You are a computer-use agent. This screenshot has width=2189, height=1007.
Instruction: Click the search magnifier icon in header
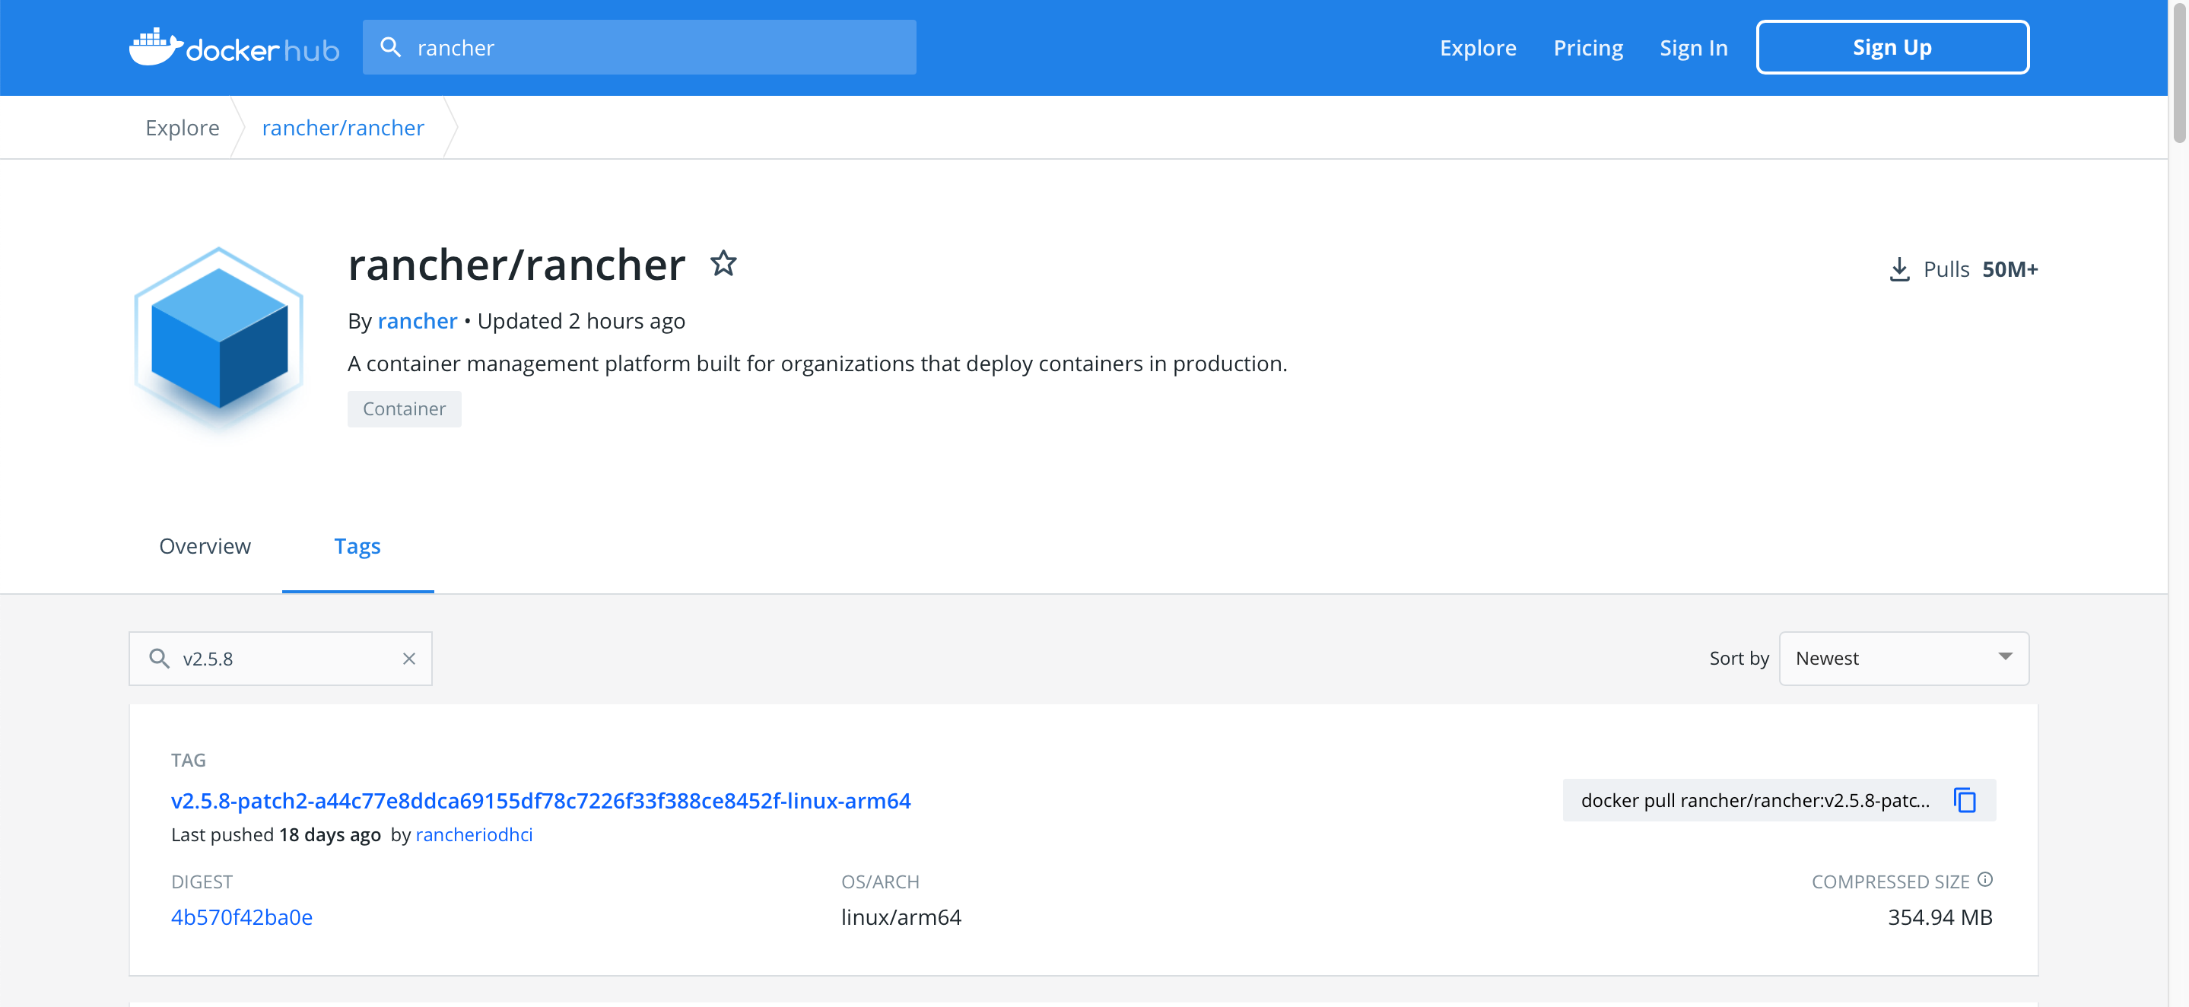[x=390, y=48]
